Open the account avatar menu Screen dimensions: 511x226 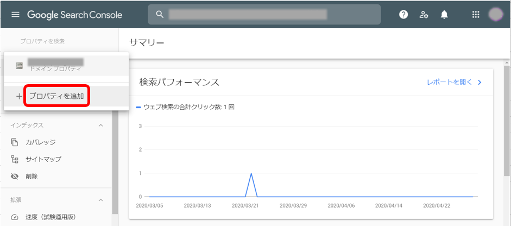[496, 15]
